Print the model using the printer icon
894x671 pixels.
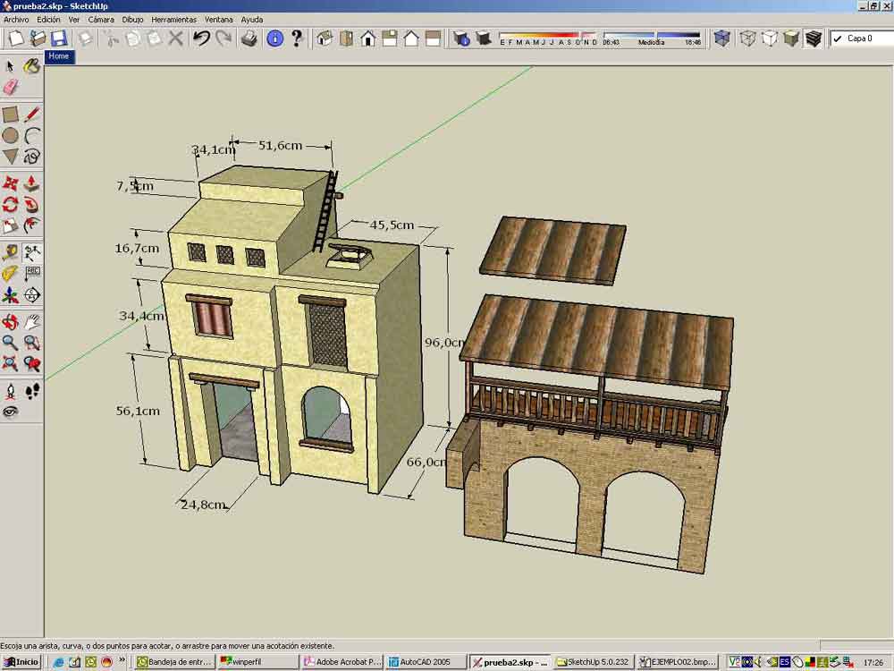[x=249, y=38]
